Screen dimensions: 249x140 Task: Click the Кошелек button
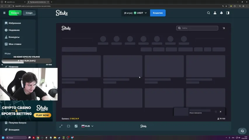(158, 13)
